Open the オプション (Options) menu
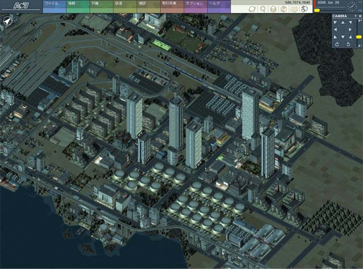The image size is (363, 269). (196, 6)
